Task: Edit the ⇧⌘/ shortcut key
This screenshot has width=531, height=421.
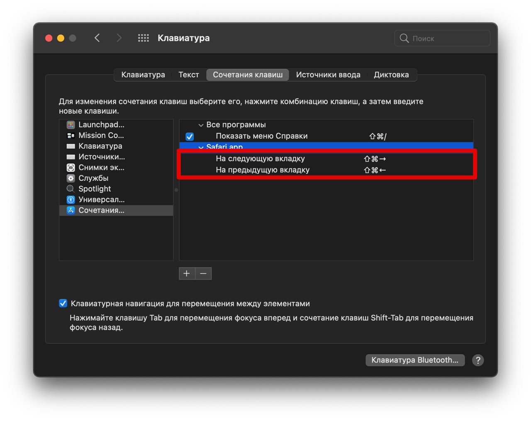Action: coord(378,136)
